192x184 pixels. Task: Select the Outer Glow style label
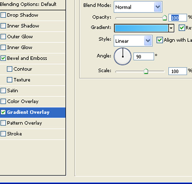(x=20, y=37)
